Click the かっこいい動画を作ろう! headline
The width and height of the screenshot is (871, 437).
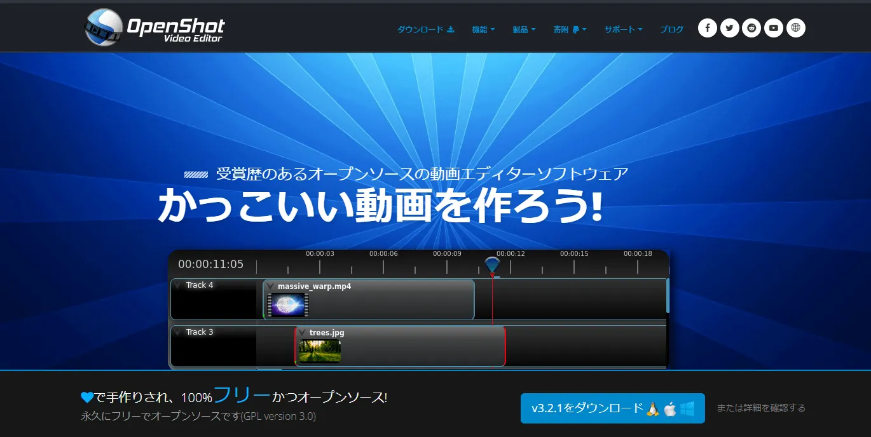click(x=380, y=206)
